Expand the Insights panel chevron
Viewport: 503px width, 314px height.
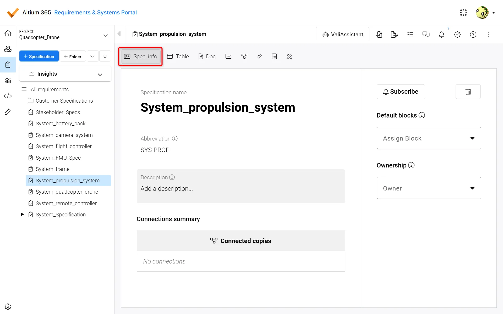pos(100,75)
